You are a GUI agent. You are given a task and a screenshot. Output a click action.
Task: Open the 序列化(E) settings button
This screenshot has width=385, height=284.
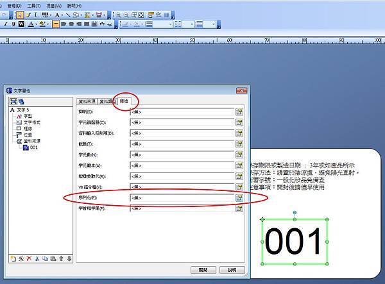(x=239, y=197)
